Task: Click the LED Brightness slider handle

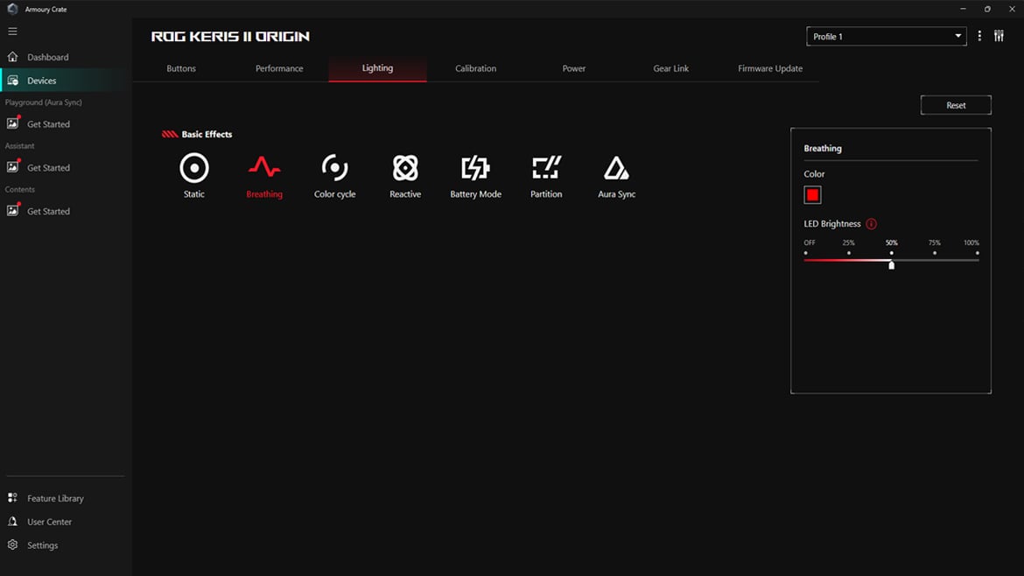Action: pyautogui.click(x=892, y=264)
